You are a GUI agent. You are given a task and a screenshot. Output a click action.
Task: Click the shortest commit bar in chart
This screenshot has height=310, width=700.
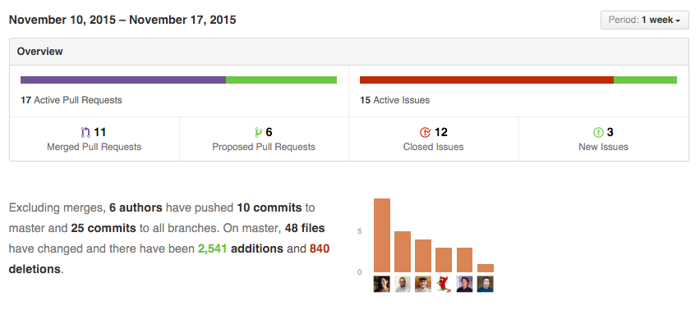point(486,268)
